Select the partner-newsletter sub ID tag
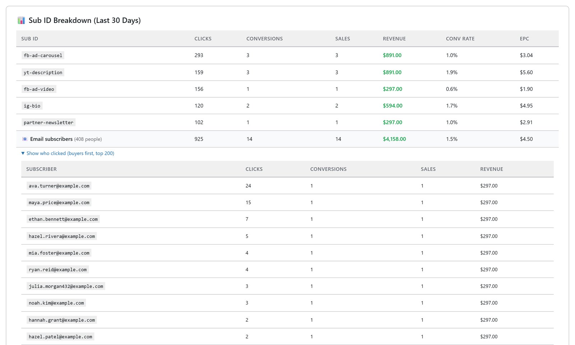Image resolution: width=575 pixels, height=345 pixels. 49,122
